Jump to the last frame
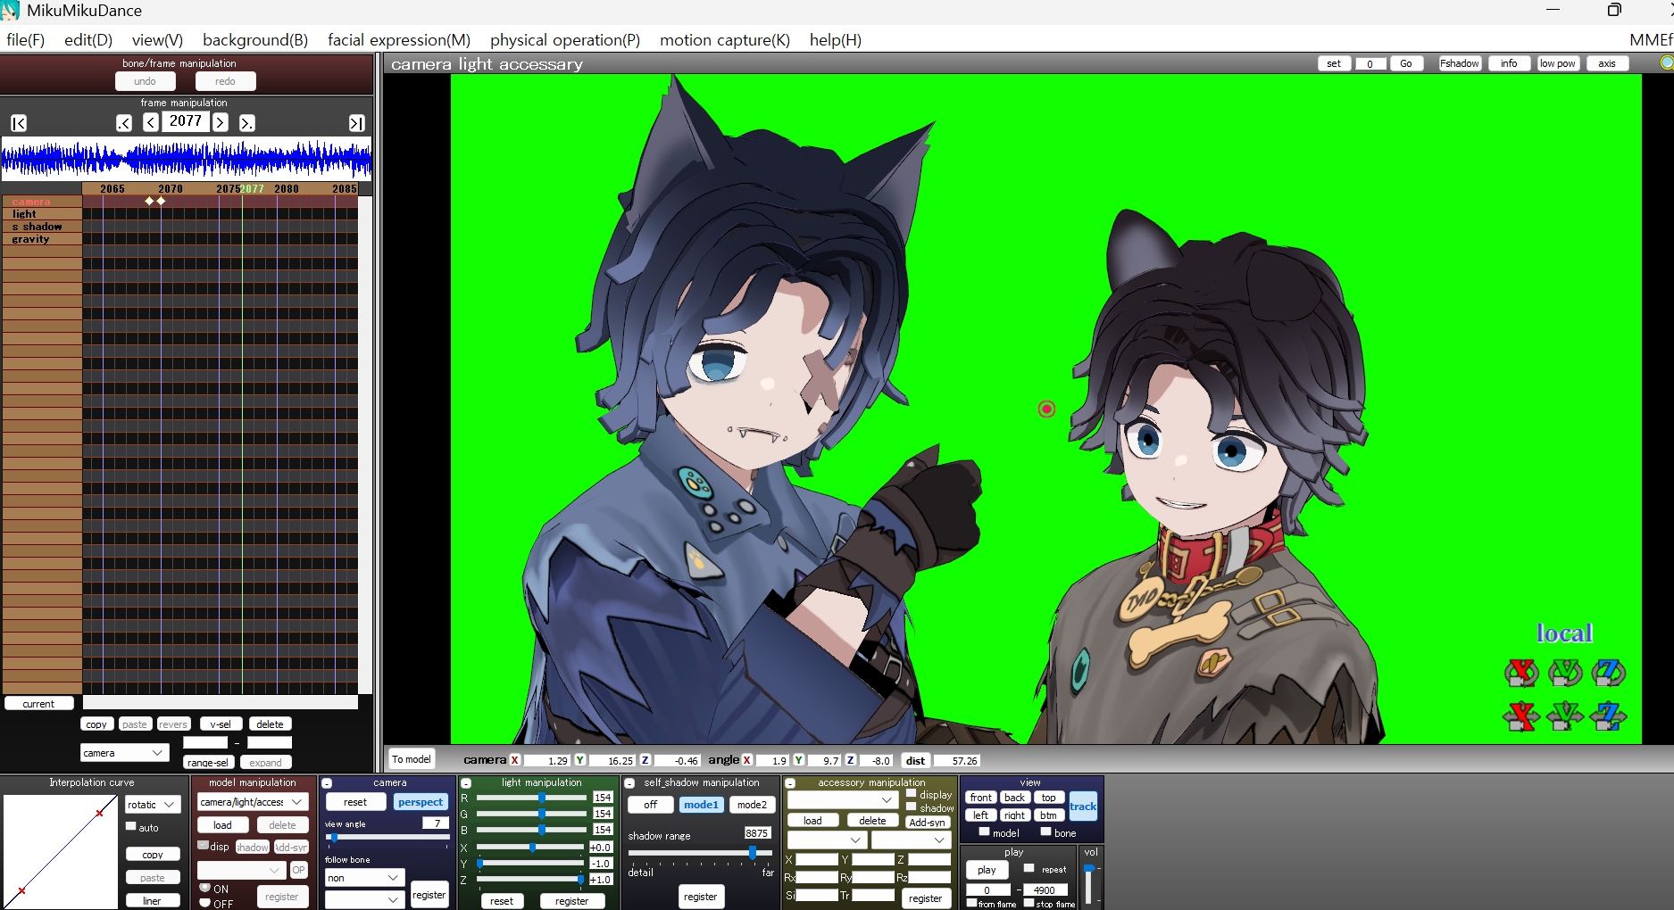The image size is (1674, 910). click(x=356, y=123)
